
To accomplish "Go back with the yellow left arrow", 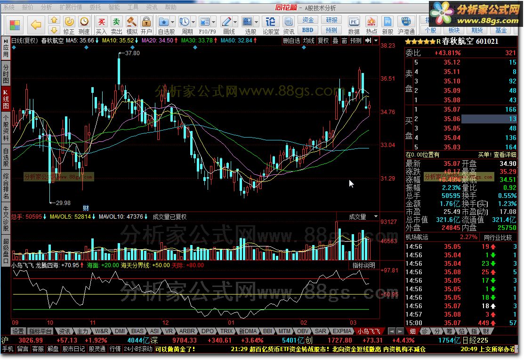I will coord(36,25).
